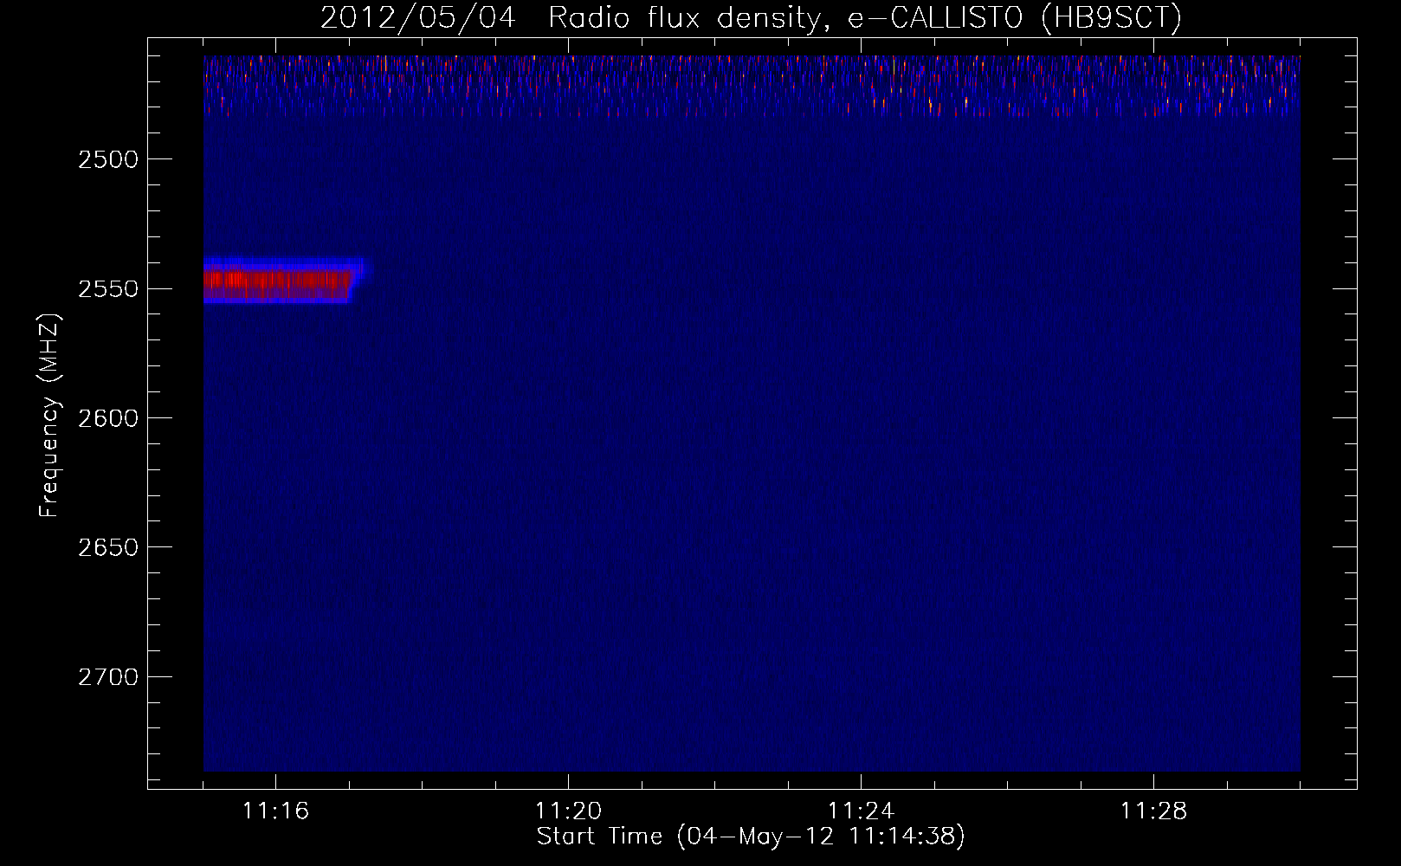1401x866 pixels.
Task: Click the plot title '2012/05/04 Radio flux density'
Action: (x=751, y=17)
